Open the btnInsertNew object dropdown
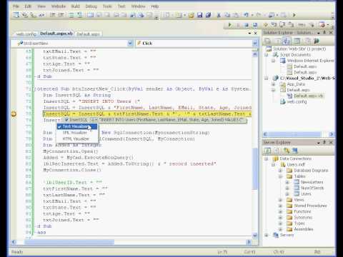This screenshot has width=343, height=257. [130, 44]
